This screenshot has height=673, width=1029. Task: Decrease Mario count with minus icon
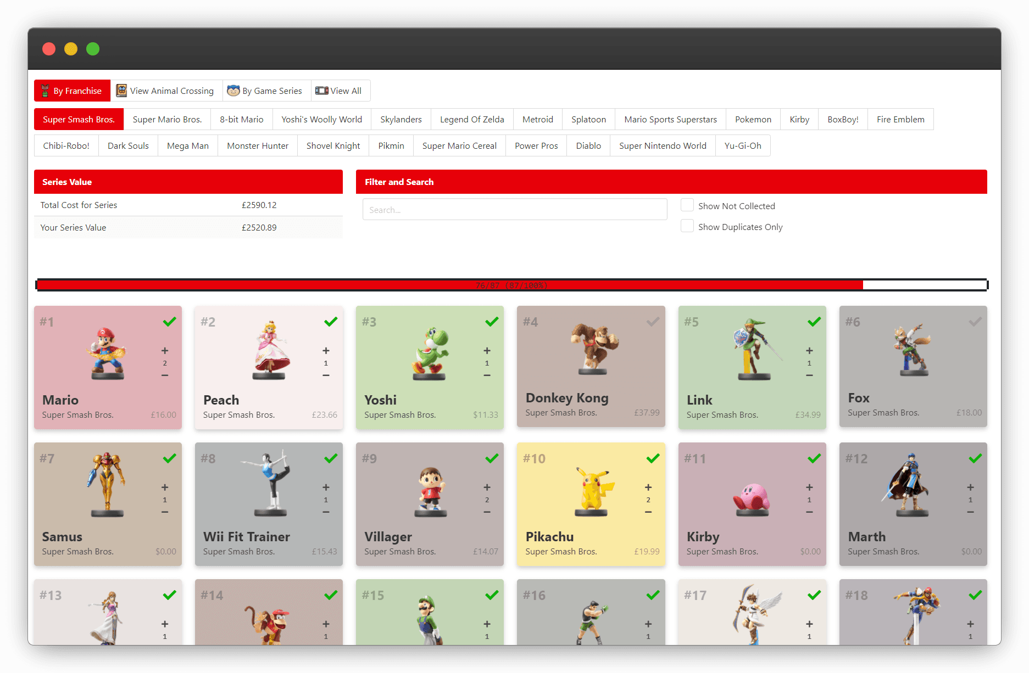[x=165, y=375]
